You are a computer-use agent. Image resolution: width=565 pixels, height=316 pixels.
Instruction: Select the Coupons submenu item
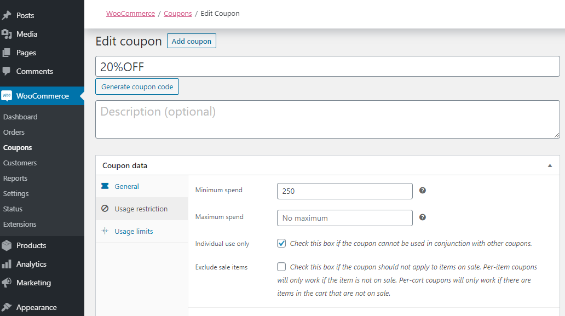tap(18, 148)
